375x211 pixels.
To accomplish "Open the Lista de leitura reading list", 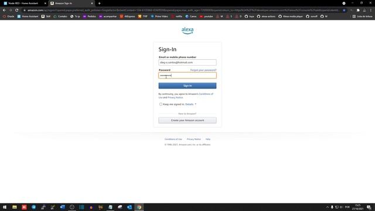I will [x=362, y=16].
